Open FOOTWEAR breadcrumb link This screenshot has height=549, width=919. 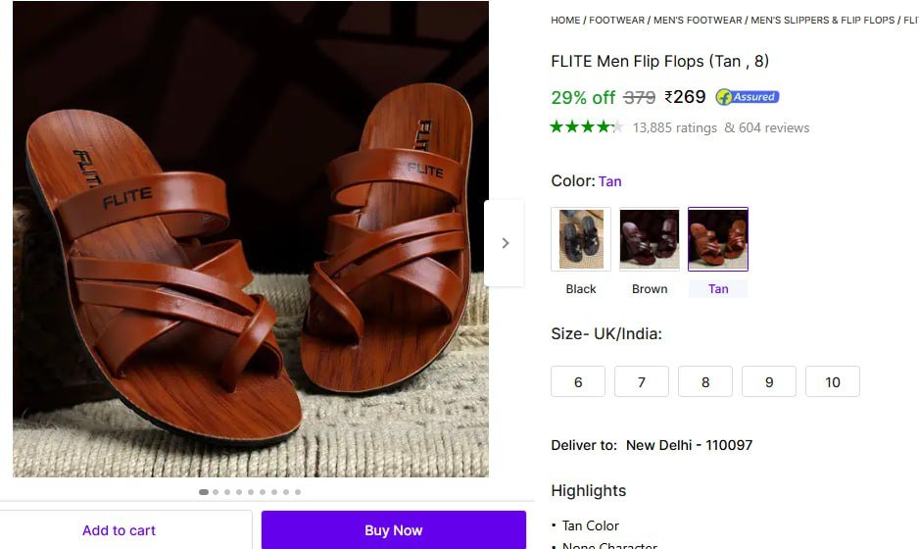tap(616, 20)
